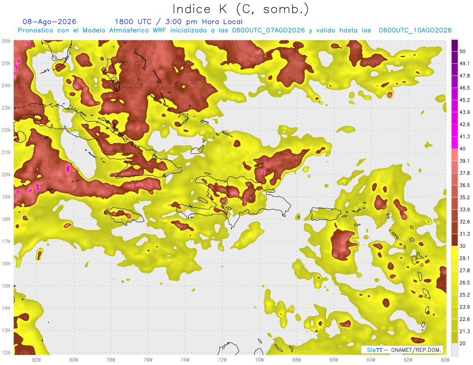
Task: Click the 14N latitude label
Action: [x=6, y=308]
